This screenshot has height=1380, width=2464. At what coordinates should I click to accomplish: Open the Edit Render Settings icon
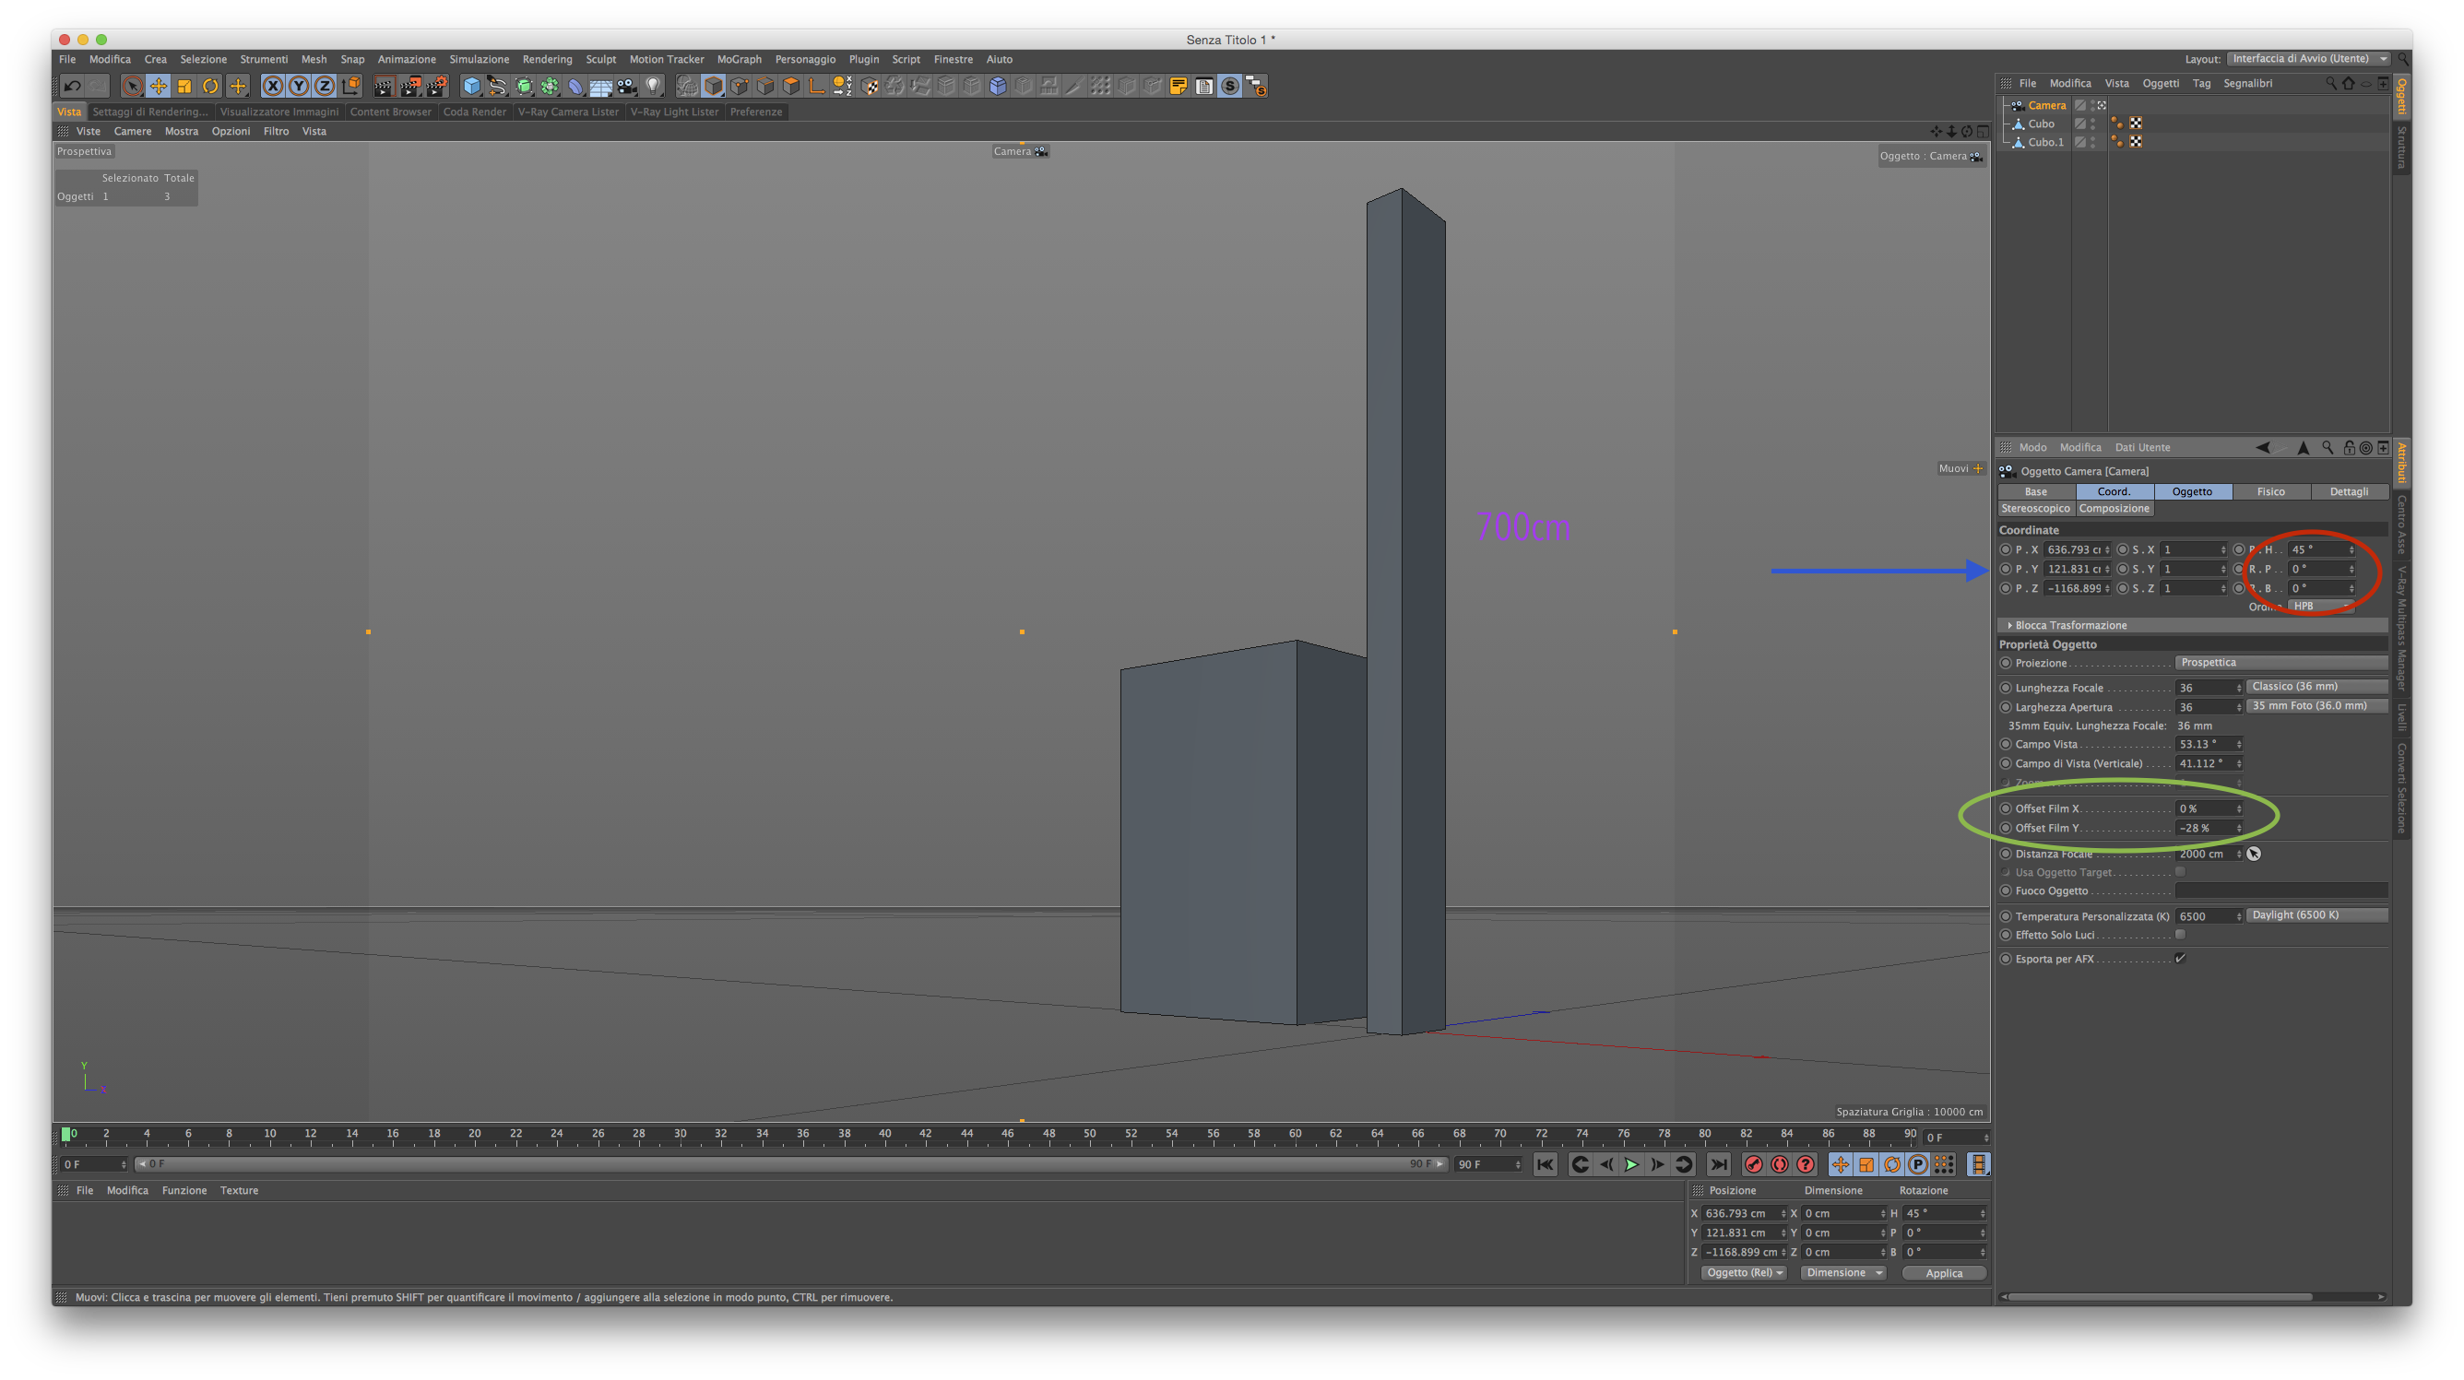[x=436, y=86]
